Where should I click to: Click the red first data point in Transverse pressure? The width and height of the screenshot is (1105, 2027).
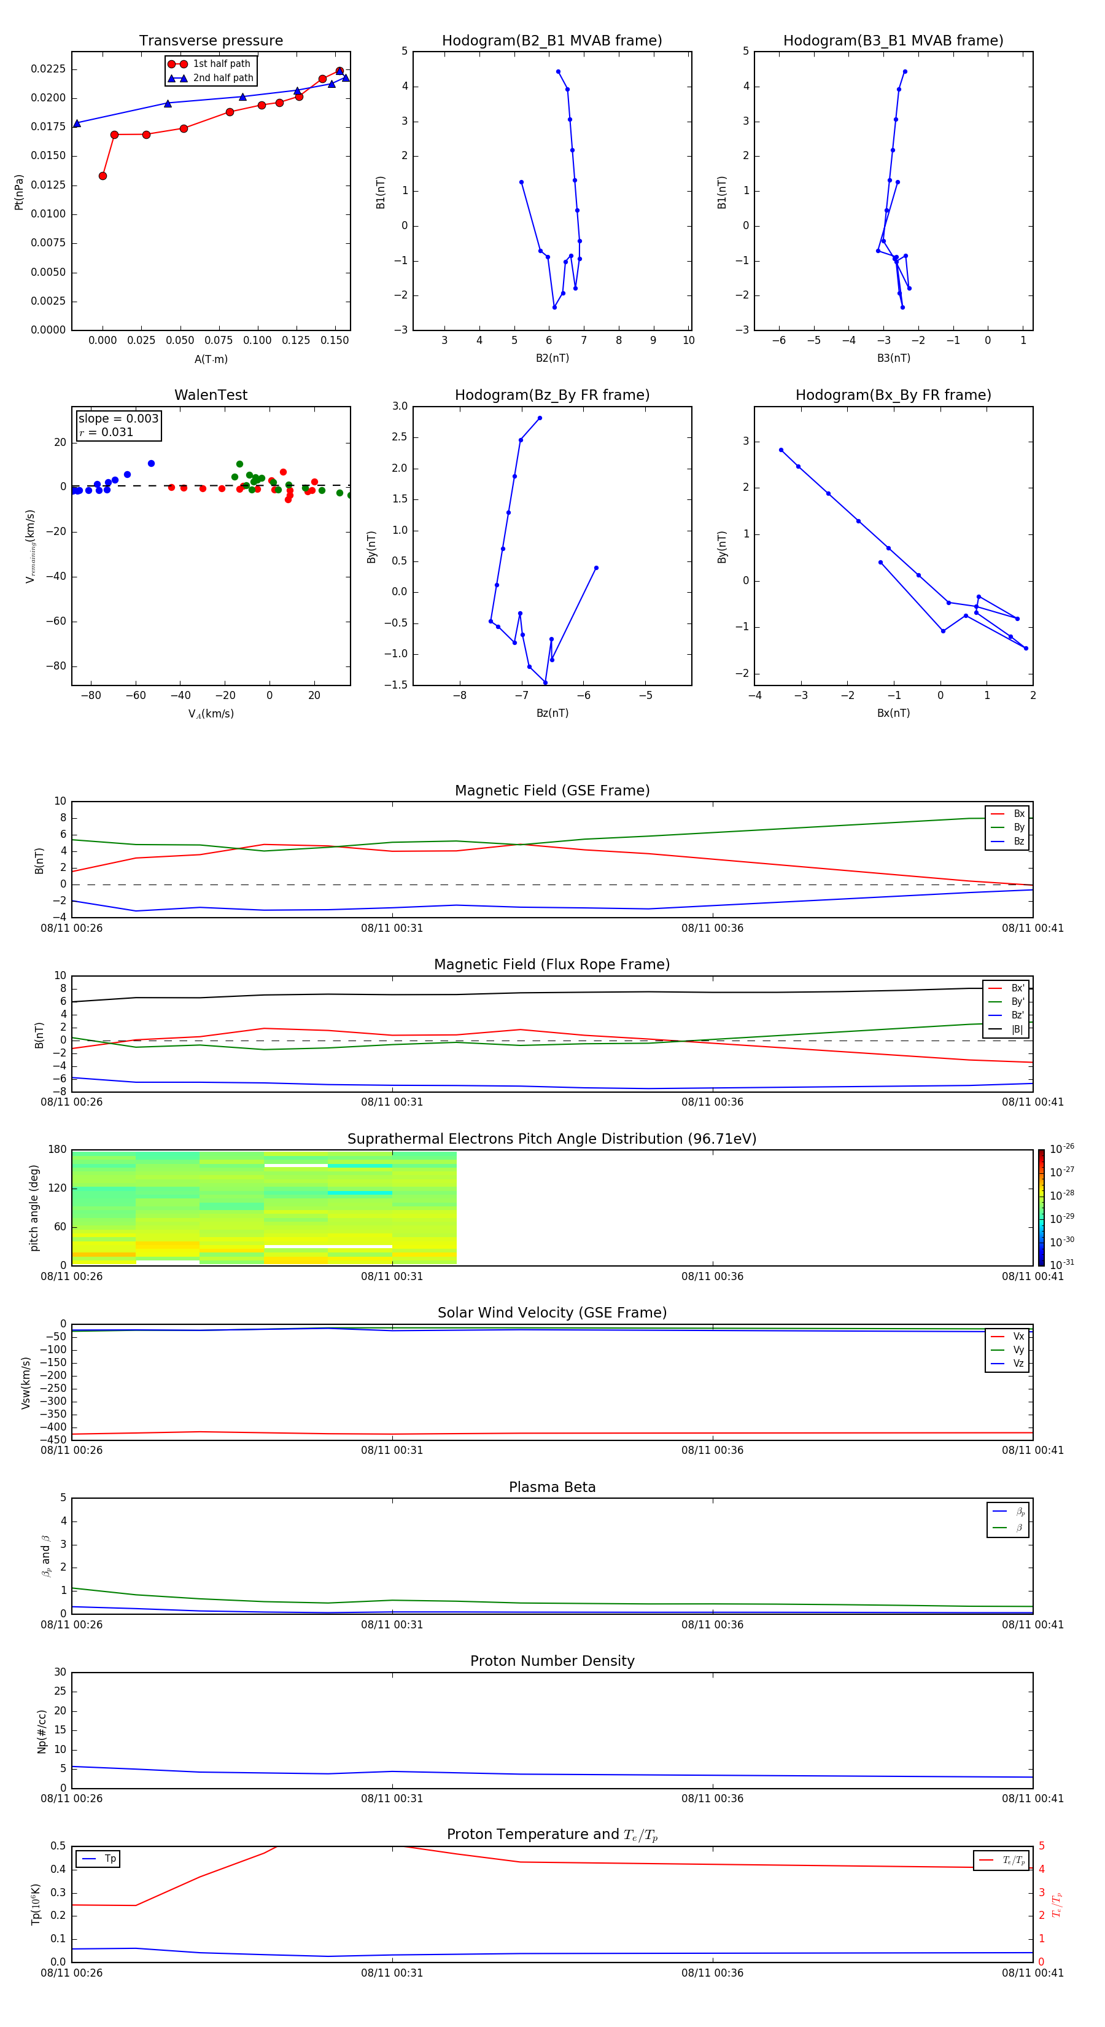tap(103, 176)
